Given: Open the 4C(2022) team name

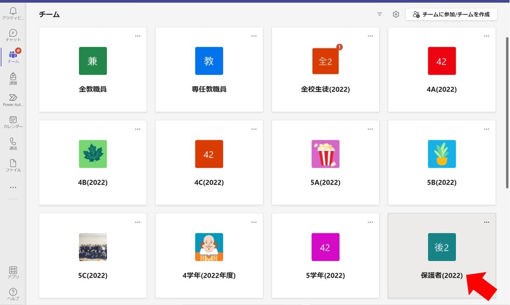Looking at the screenshot, I should (209, 183).
